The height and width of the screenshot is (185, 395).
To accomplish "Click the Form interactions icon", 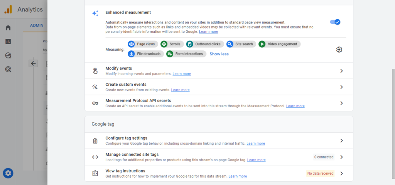I will pyautogui.click(x=170, y=54).
